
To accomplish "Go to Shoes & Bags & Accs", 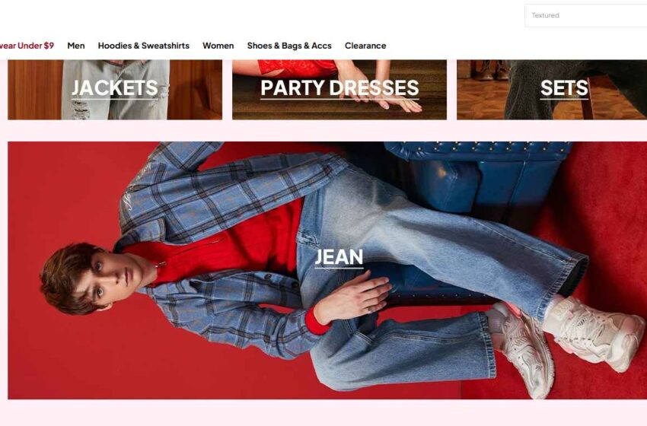I will (289, 46).
